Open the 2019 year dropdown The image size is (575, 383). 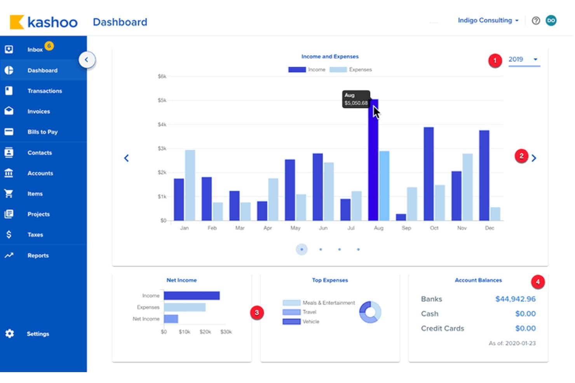(524, 60)
